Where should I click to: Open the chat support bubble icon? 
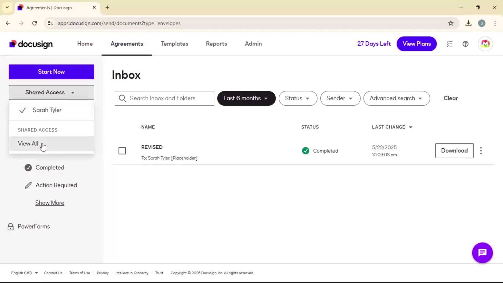pos(482,253)
